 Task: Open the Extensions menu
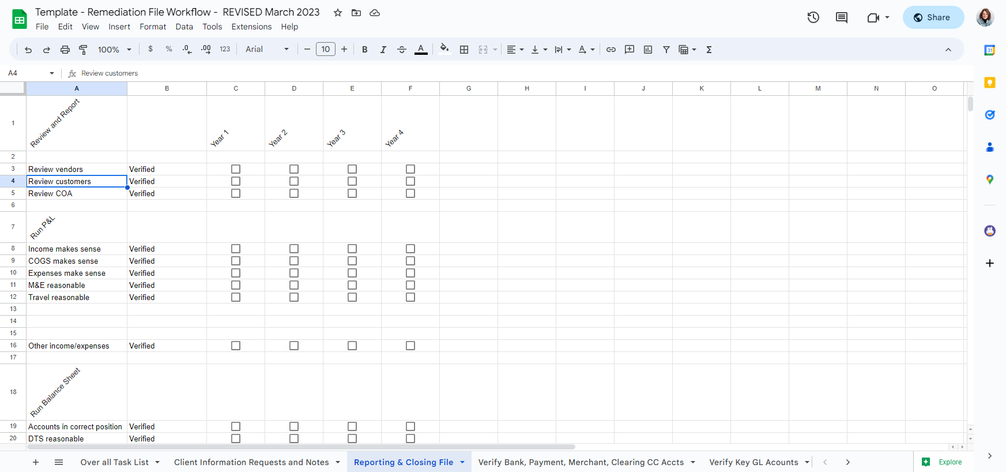251,27
